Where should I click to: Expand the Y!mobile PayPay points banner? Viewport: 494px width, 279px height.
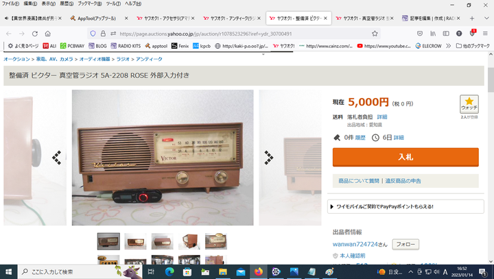(x=405, y=206)
